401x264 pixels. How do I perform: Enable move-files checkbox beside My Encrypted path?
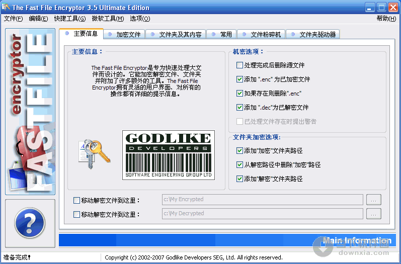[76, 200]
